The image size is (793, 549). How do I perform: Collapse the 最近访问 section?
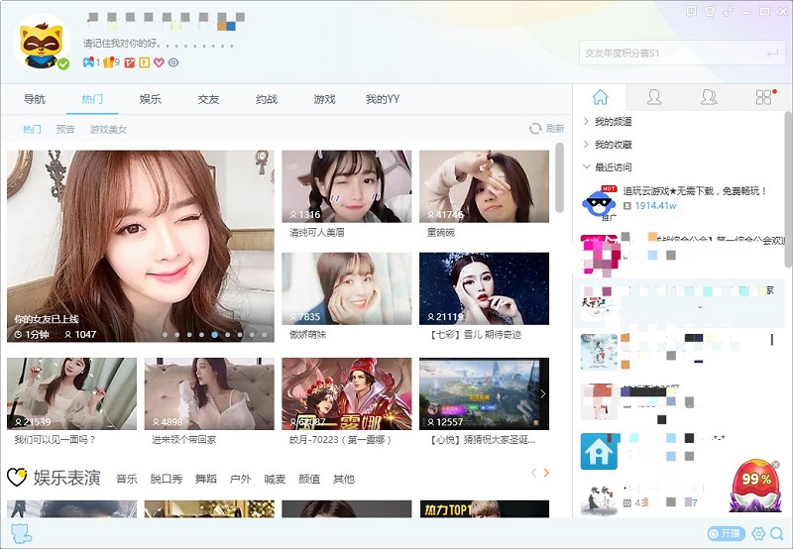click(613, 167)
